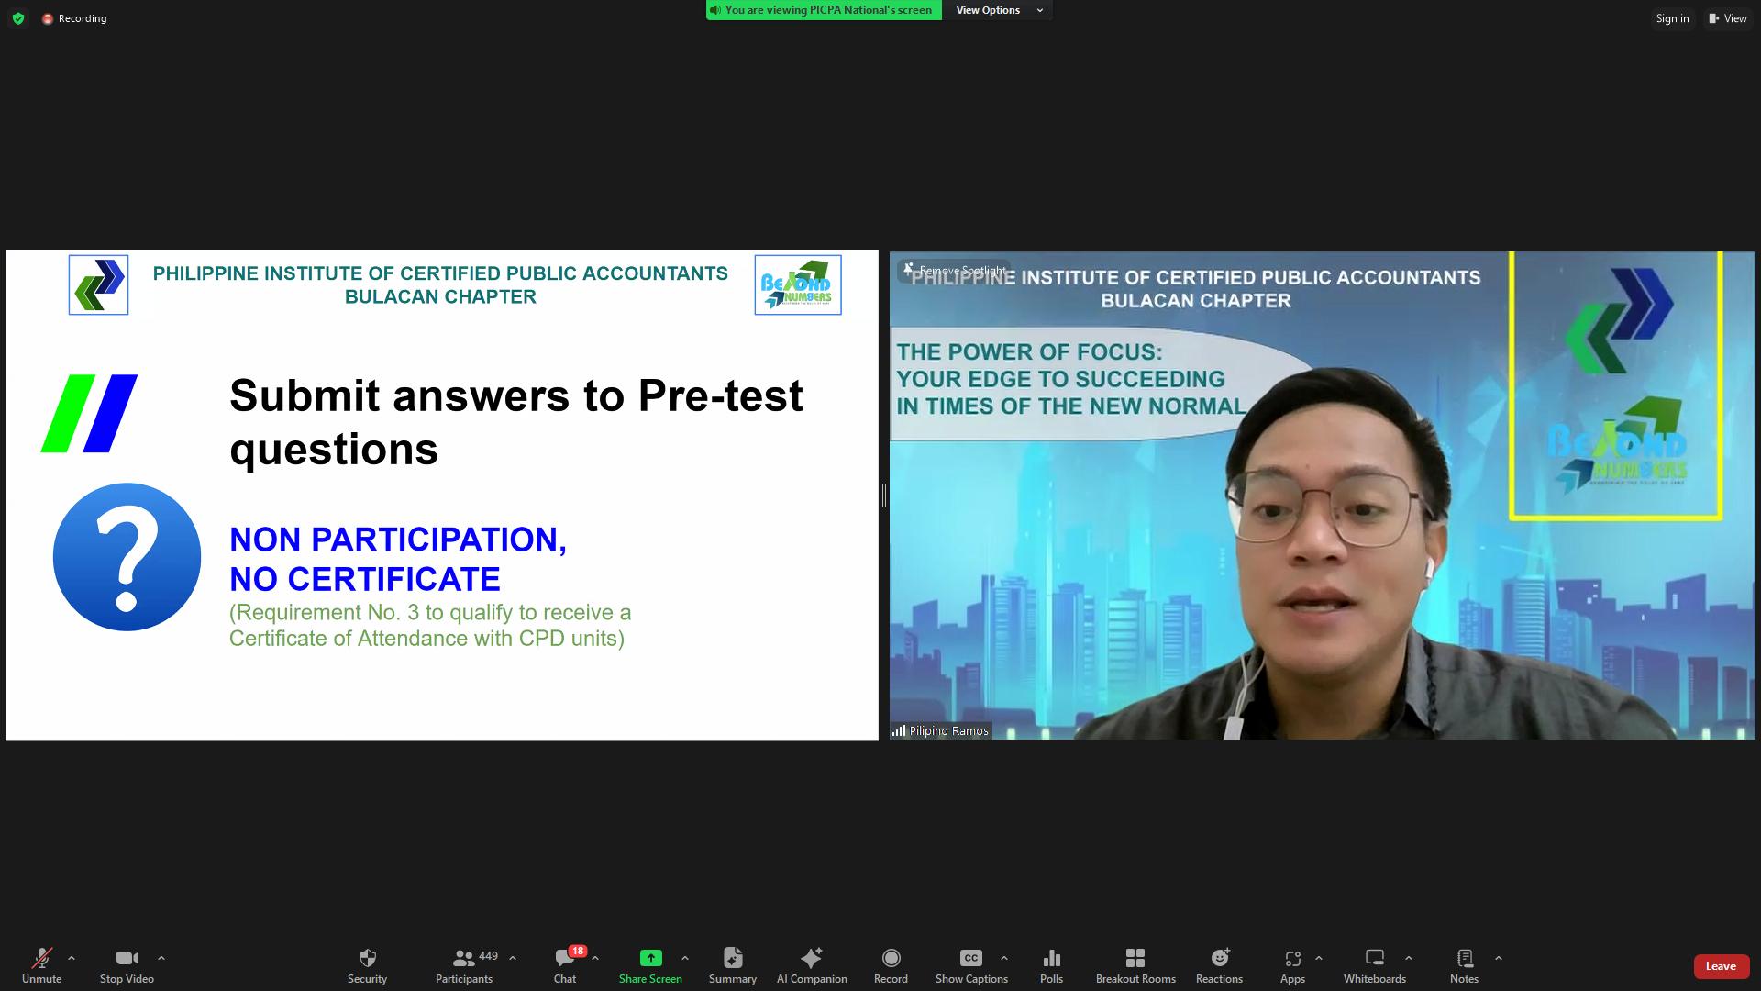Expand Notes options arrow

point(1499,958)
